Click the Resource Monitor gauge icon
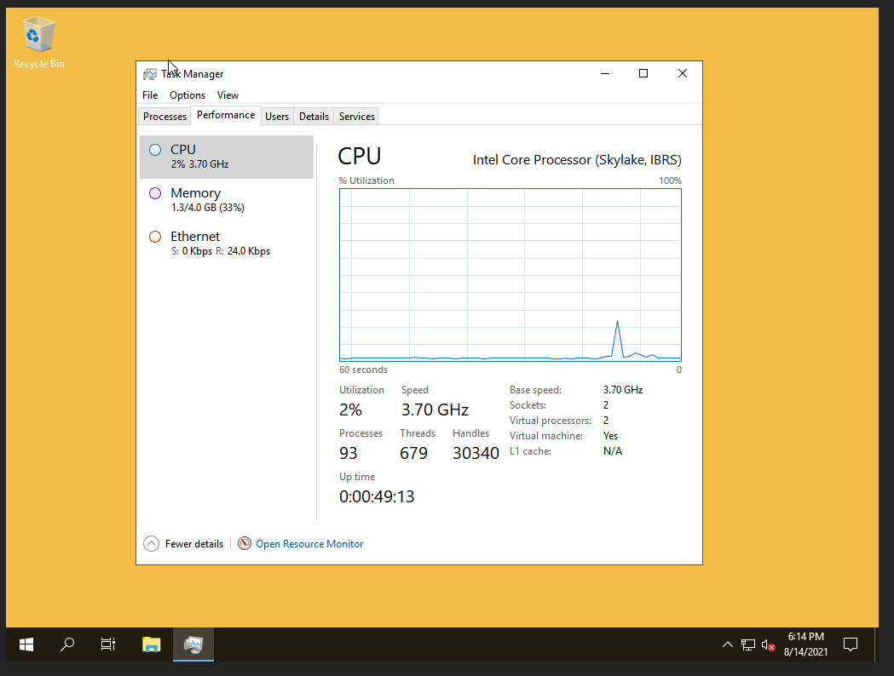Viewport: 894px width, 676px height. pyautogui.click(x=245, y=543)
